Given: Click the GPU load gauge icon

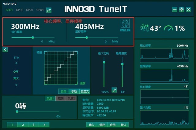Looking at the screenshot, I should click(168, 28).
